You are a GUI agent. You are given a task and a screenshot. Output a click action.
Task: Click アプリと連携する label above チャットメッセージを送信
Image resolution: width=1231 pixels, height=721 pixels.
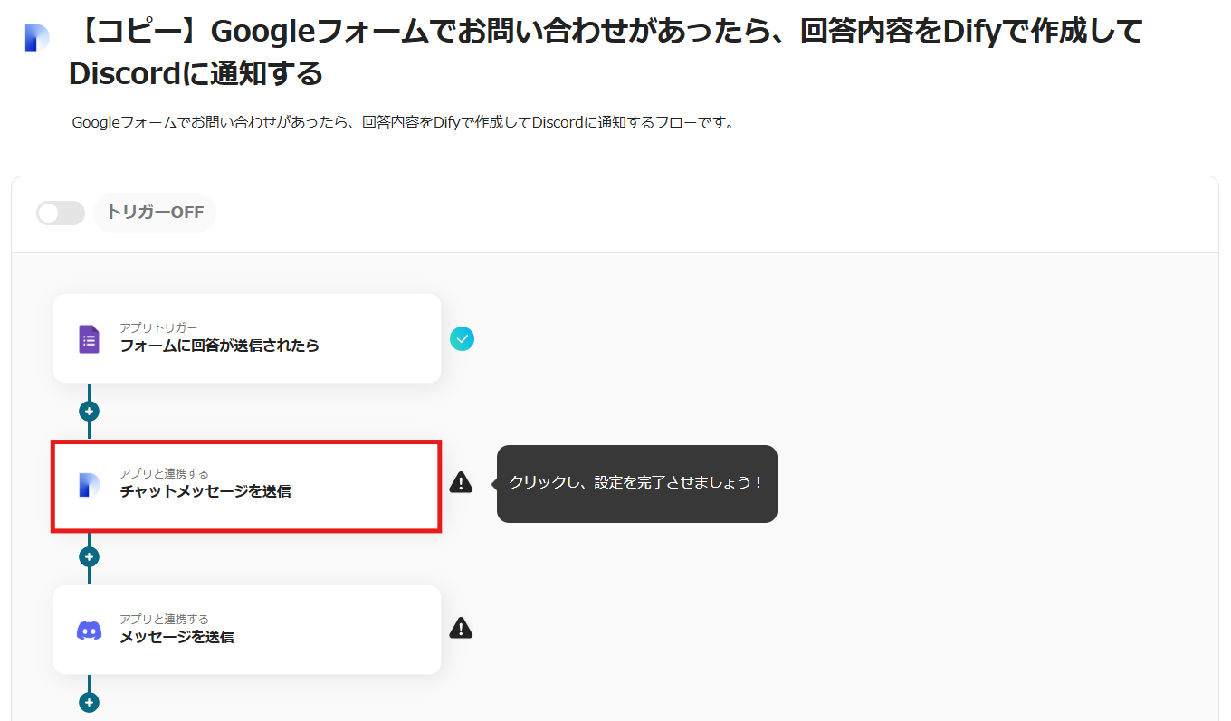(165, 473)
